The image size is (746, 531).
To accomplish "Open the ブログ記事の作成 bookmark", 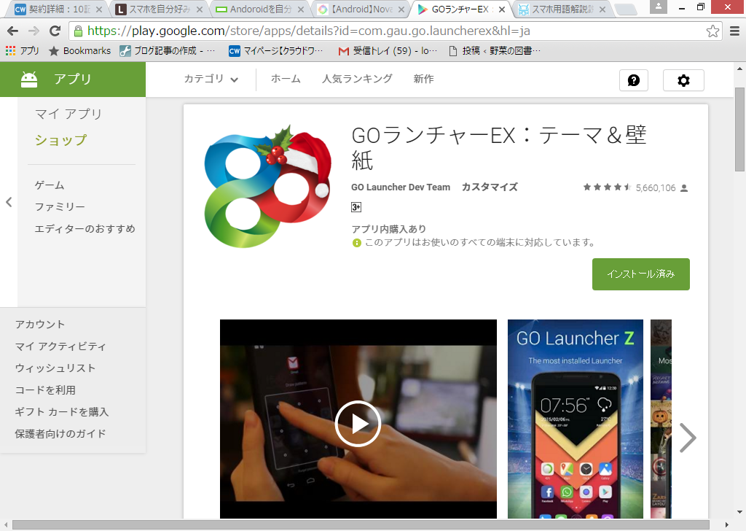I will point(167,50).
